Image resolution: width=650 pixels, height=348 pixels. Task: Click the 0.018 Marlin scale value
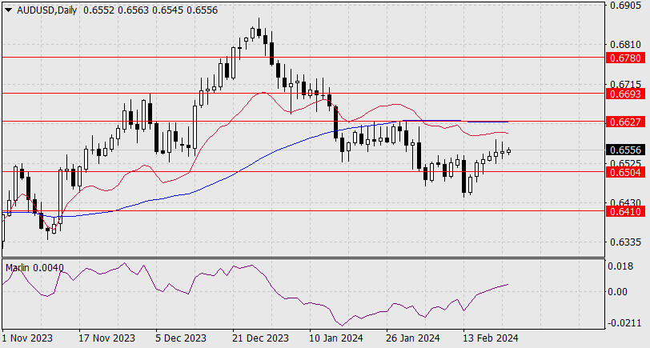click(x=620, y=266)
